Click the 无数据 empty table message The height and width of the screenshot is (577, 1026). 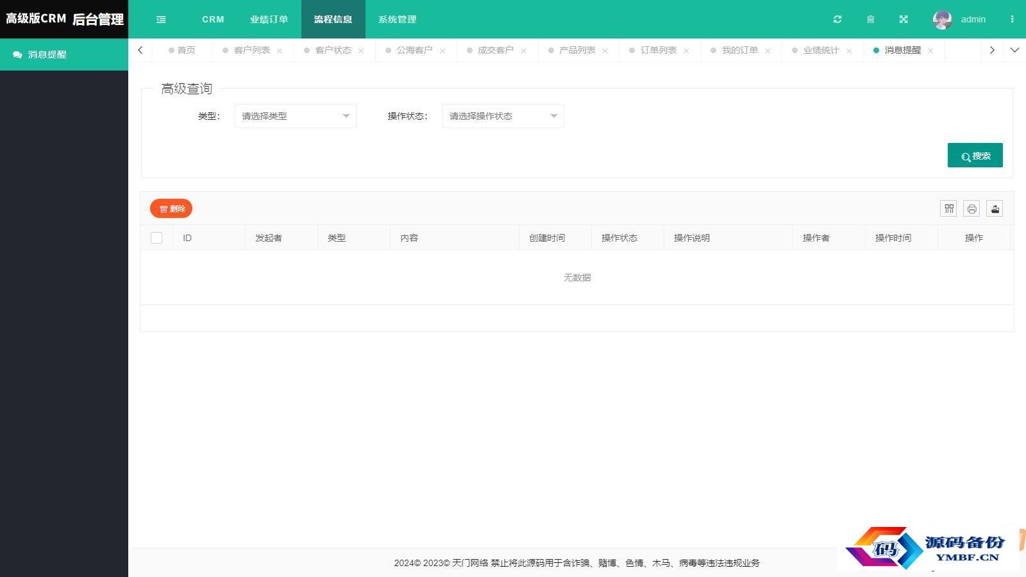click(x=577, y=278)
